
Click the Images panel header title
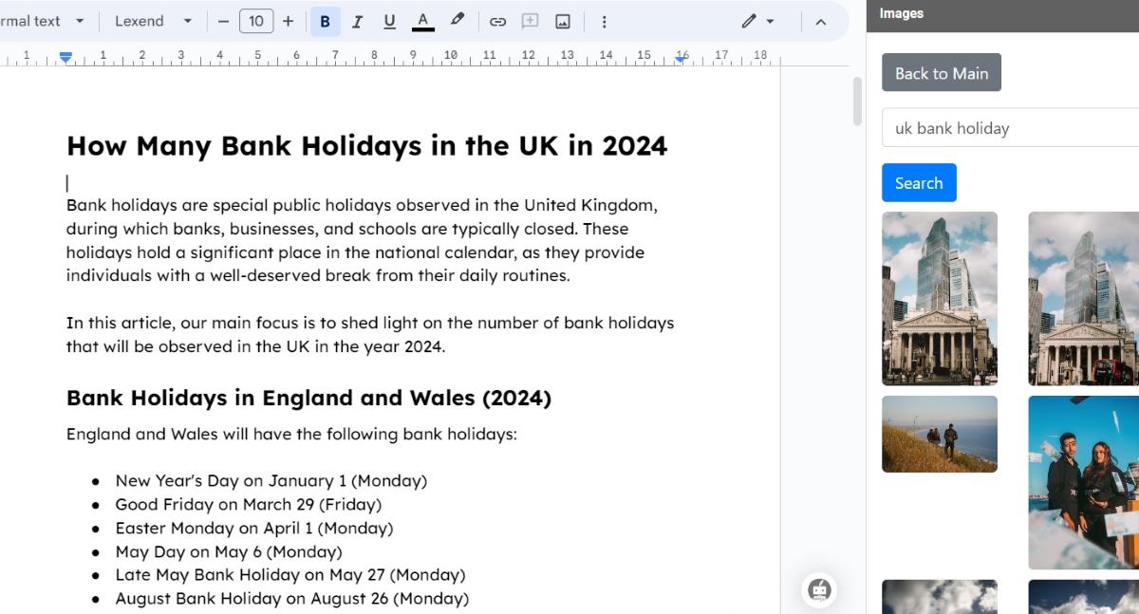902,13
